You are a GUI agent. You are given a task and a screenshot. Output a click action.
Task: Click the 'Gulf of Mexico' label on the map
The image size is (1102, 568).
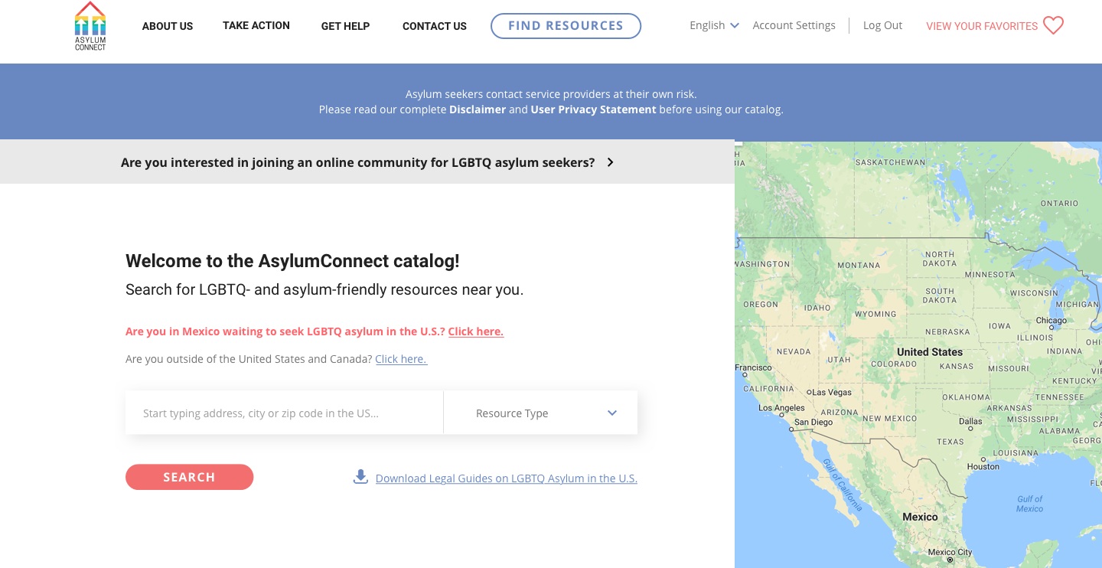pos(1029,504)
